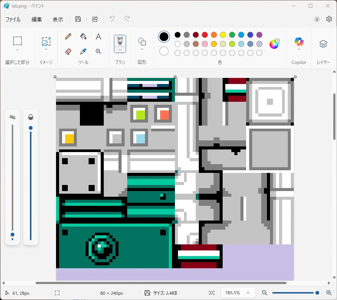Image resolution: width=337 pixels, height=300 pixels.
Task: Select the Fill bucket tool
Action: [83, 36]
